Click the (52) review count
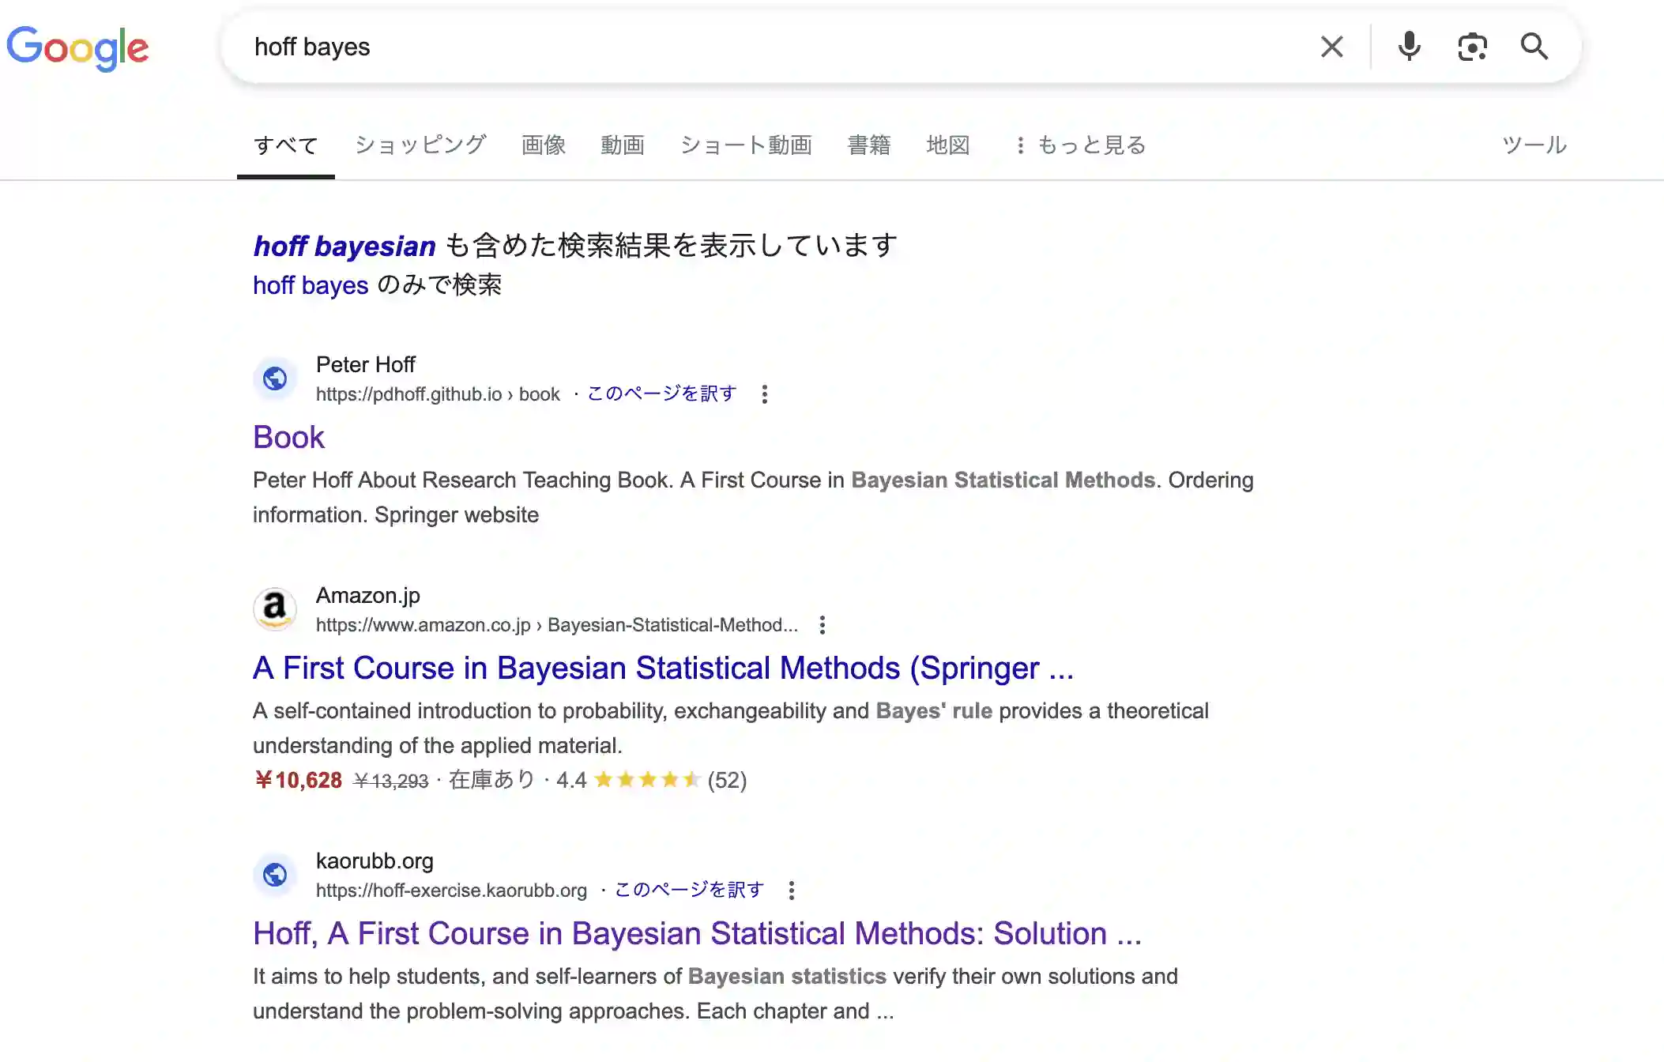Viewport: 1664px width, 1062px height. point(727,780)
